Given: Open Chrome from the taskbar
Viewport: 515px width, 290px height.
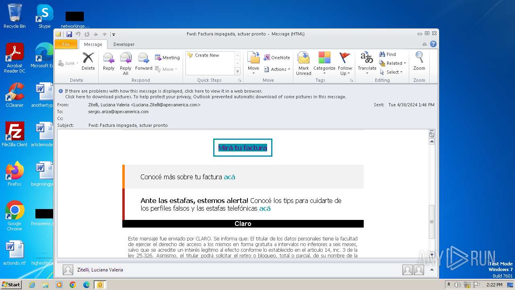Looking at the screenshot, I should 72,285.
